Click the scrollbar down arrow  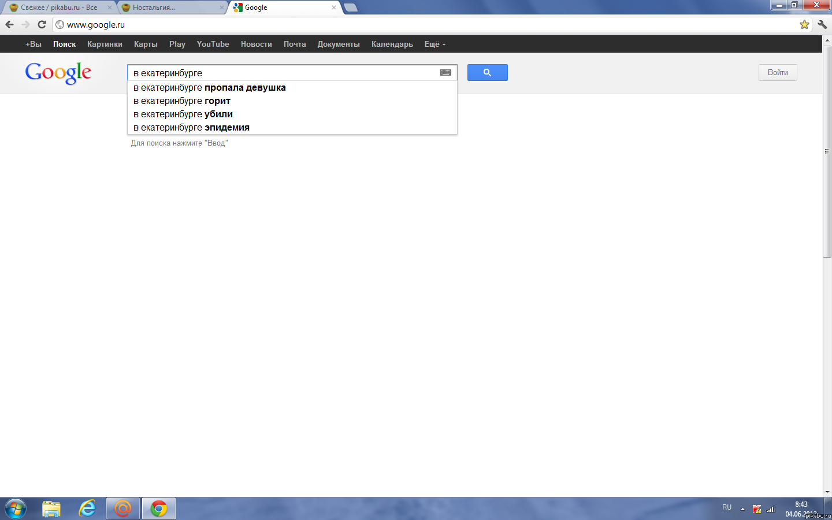[827, 492]
